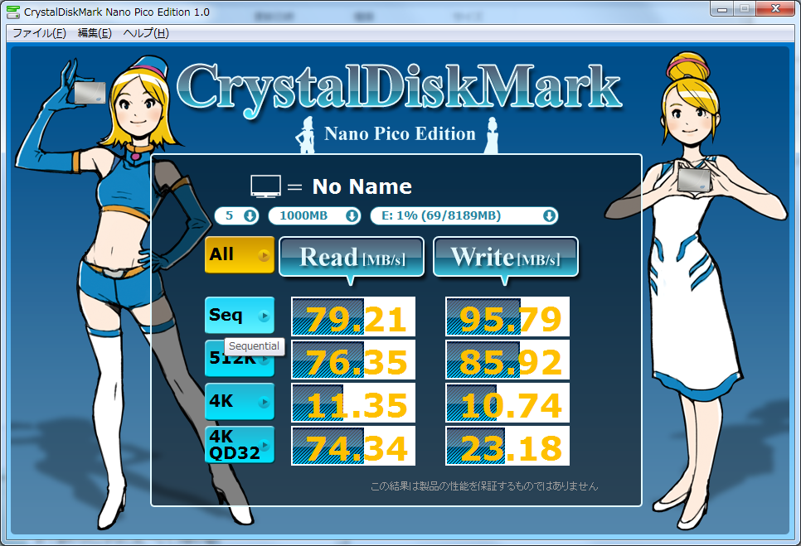Screen dimensions: 801x546
Task: Click the monitor icon beside No Name
Action: pyautogui.click(x=265, y=186)
